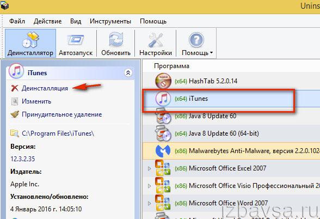Expand Microsoft Office Word 2007 tree arrow
Screen dimensions: 320x219
tap(149, 203)
